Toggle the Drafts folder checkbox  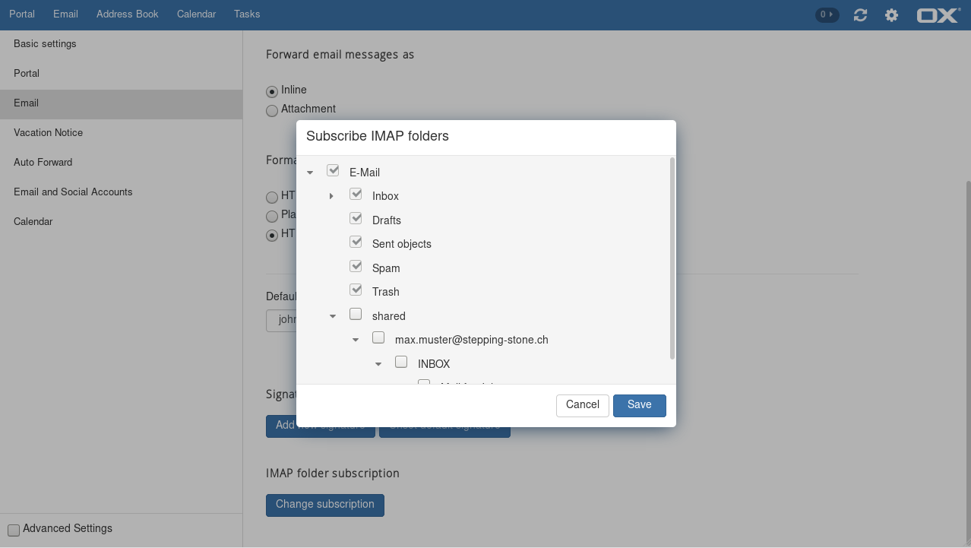point(356,218)
